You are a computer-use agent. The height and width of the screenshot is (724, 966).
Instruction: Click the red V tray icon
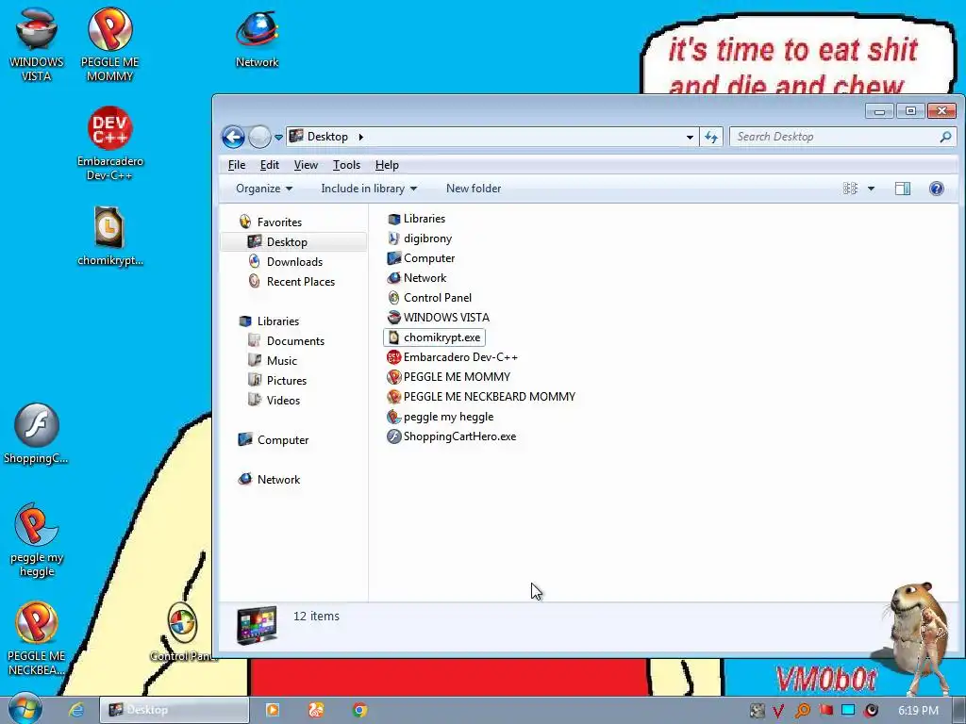coord(778,711)
